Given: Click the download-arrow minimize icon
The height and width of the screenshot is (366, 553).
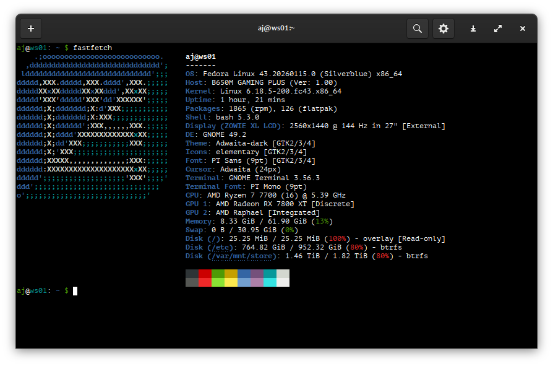Looking at the screenshot, I should [473, 28].
